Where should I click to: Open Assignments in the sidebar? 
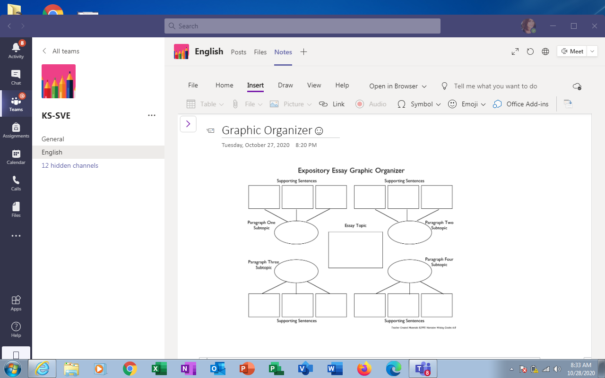coord(16,130)
